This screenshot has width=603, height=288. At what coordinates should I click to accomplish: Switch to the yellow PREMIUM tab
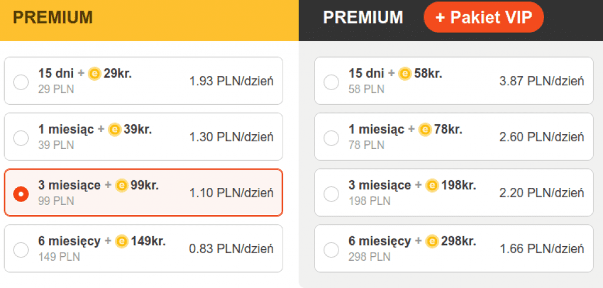coord(53,18)
